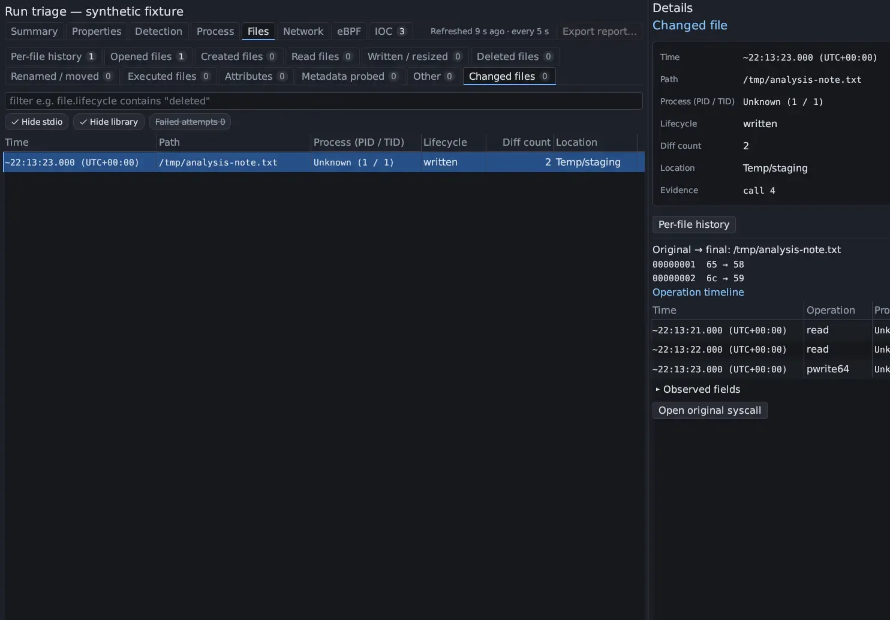Switch to the Summary tab
Screen dimensions: 890x620
click(34, 31)
